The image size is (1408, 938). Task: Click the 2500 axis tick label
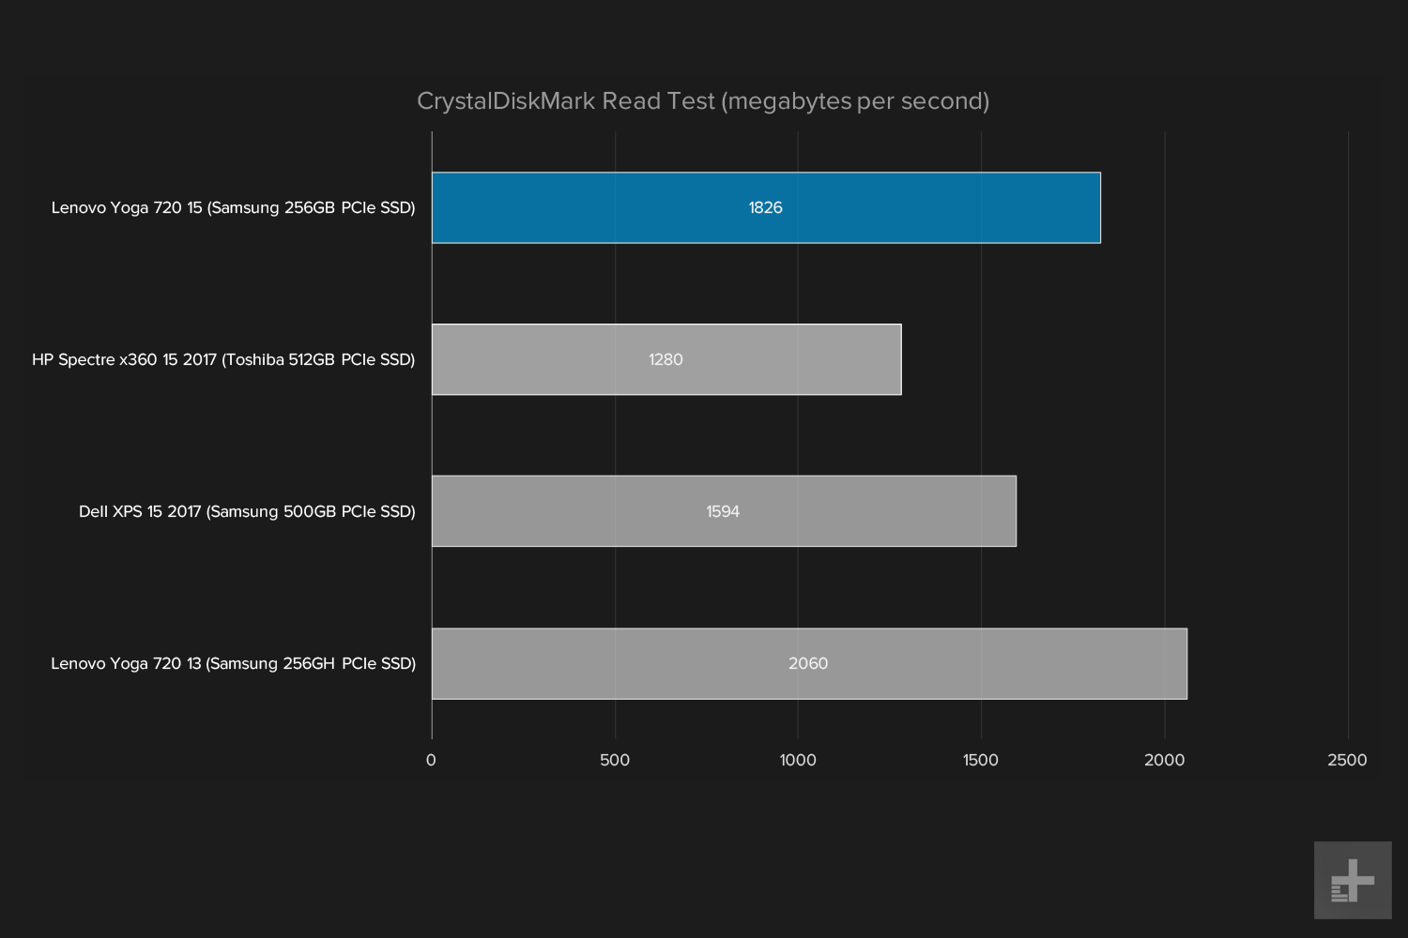[x=1348, y=760]
